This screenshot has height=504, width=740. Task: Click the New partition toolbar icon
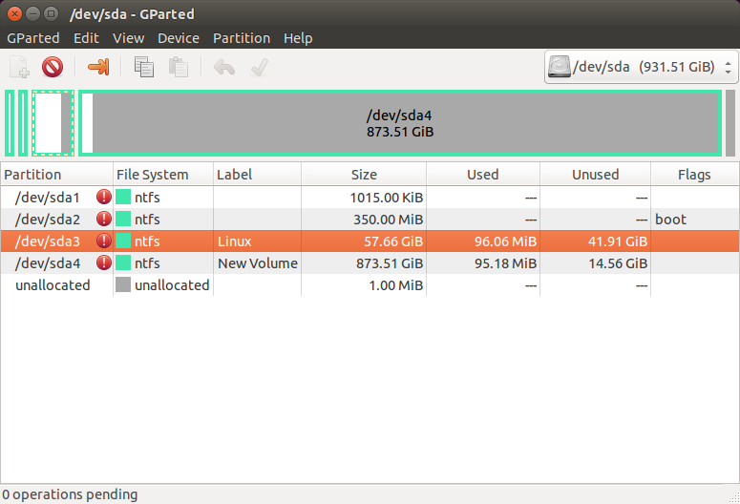(19, 67)
